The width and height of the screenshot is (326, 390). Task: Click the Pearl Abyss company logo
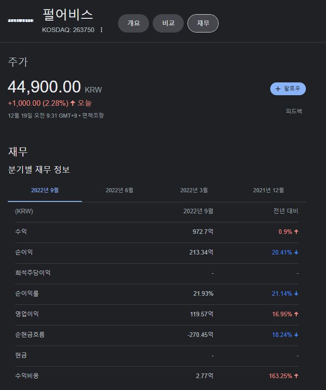click(x=21, y=21)
